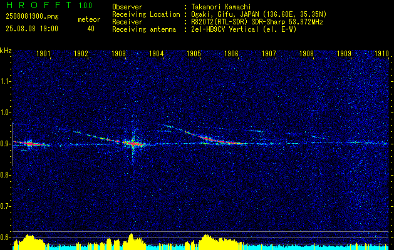Click the 1.0 kHz axis label
The image size is (394, 250).
[5, 112]
